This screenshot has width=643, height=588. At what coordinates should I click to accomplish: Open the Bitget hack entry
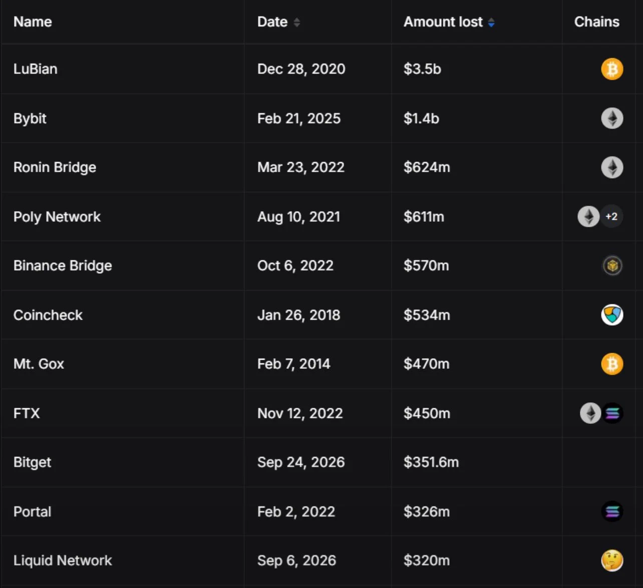pos(33,462)
